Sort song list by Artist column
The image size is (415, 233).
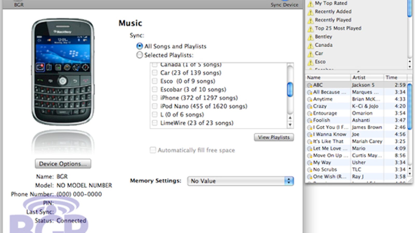tap(367, 77)
